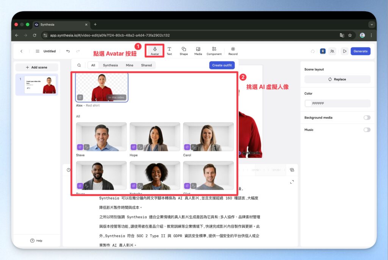Viewport: 388px width, 260px height.
Task: Expand the browser tab list chevron
Action: [371, 25]
